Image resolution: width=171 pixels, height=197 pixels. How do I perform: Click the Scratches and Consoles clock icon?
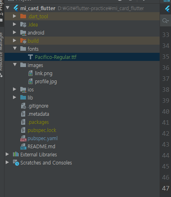coord(16,162)
